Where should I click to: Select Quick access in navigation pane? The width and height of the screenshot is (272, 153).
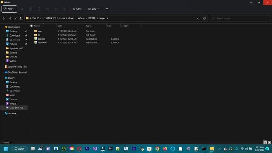pyautogui.click(x=14, y=27)
